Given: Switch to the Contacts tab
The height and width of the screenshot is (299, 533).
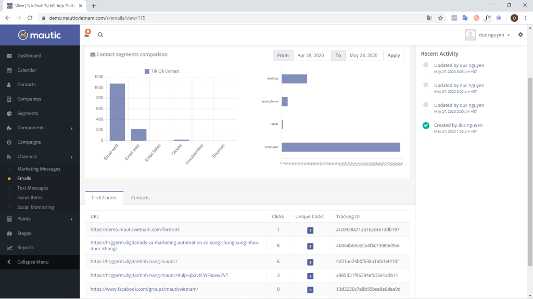Looking at the screenshot, I should 140,198.
